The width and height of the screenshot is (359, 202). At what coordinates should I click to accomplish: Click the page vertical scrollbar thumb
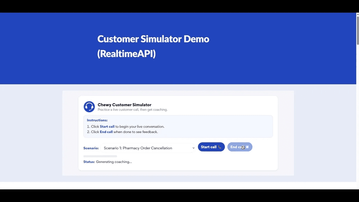click(358, 30)
